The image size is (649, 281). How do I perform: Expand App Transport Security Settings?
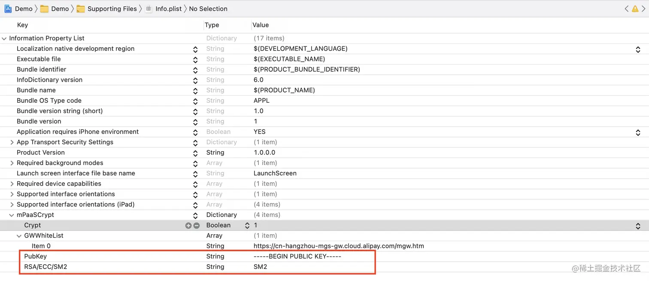(x=12, y=142)
